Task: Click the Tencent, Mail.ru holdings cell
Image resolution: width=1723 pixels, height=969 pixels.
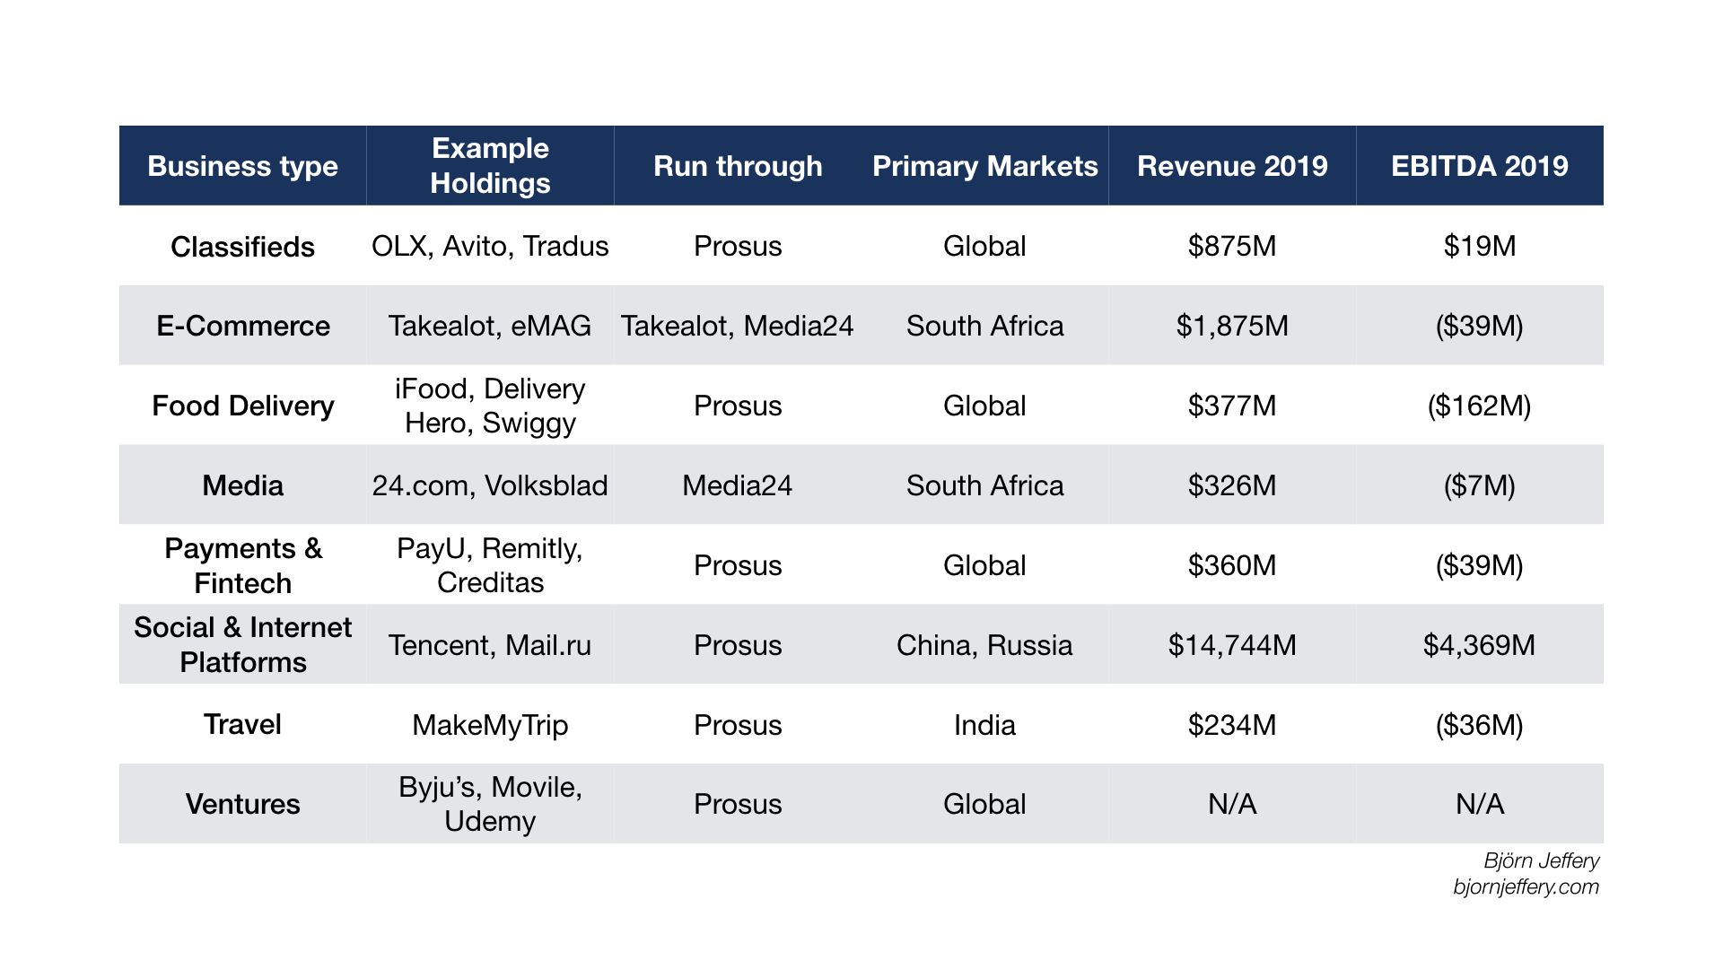Action: click(x=490, y=645)
